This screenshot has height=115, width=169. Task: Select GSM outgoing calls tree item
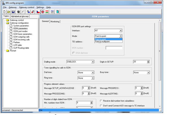21,37
